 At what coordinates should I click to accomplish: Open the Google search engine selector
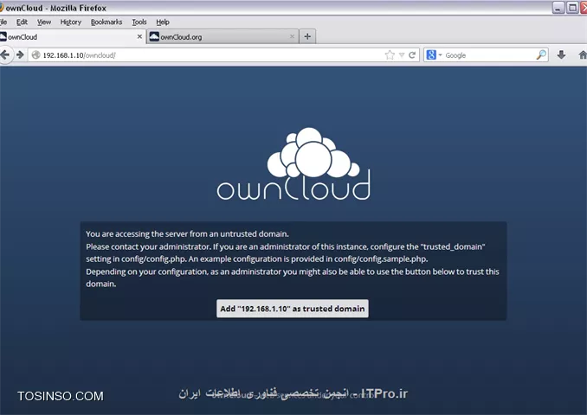click(434, 55)
